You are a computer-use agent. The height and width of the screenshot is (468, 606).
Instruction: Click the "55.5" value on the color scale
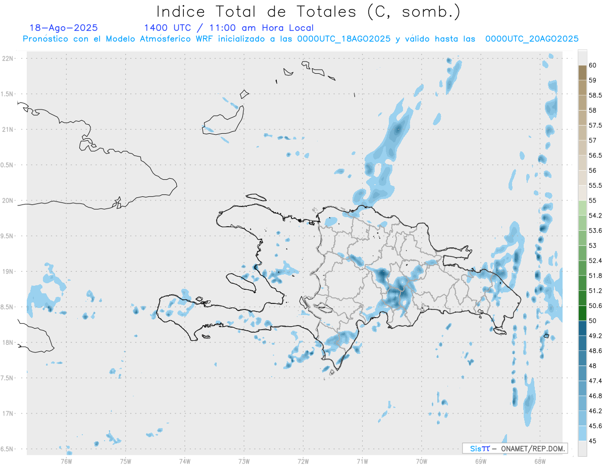coord(595,186)
